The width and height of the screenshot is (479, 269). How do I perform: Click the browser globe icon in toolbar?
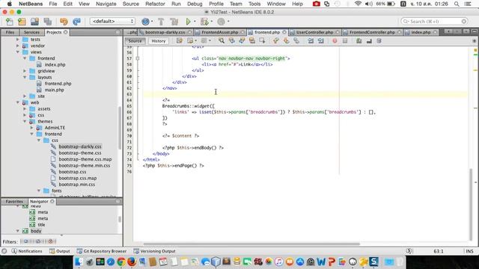(x=145, y=22)
